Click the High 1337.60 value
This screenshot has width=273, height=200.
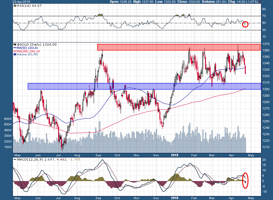143,2
